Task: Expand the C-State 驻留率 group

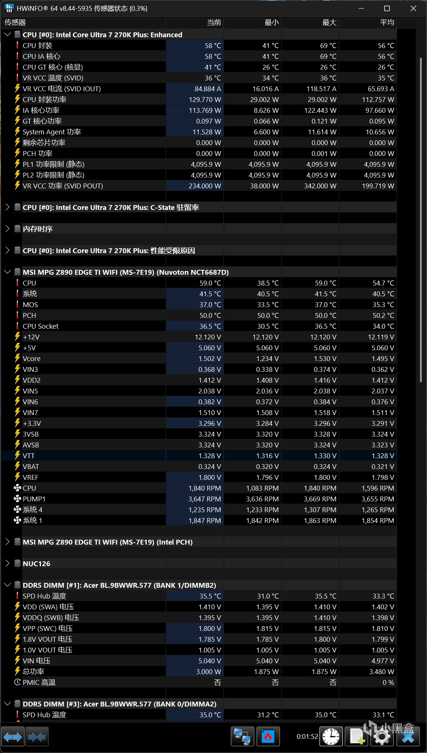Action: (x=7, y=207)
